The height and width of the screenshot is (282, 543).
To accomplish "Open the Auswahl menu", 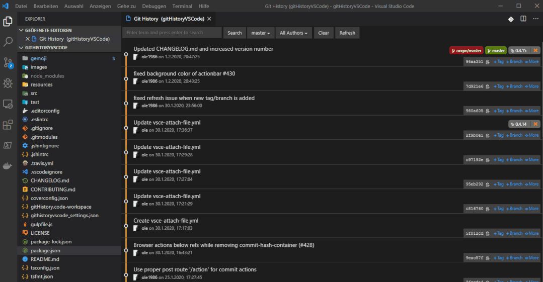I will tap(74, 6).
